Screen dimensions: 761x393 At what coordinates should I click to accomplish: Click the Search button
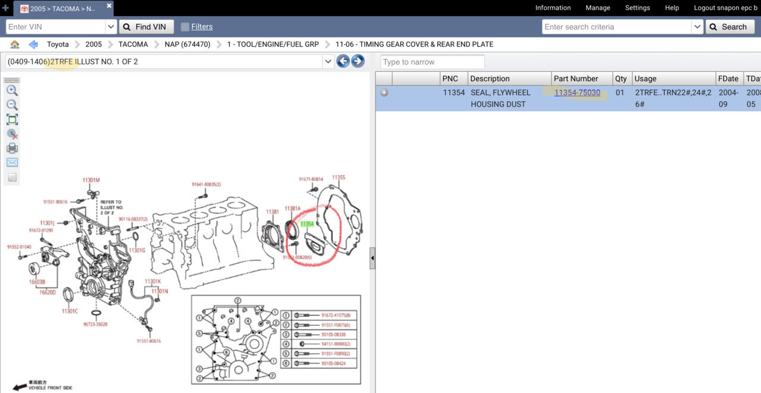point(730,27)
